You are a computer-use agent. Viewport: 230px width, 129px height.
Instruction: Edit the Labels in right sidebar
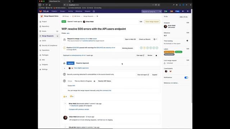(x=188, y=49)
